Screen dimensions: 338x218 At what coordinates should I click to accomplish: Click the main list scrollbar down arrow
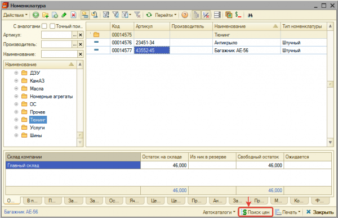[330, 142]
